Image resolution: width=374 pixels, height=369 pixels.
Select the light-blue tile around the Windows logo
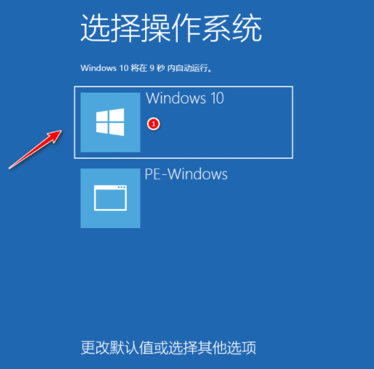point(110,123)
